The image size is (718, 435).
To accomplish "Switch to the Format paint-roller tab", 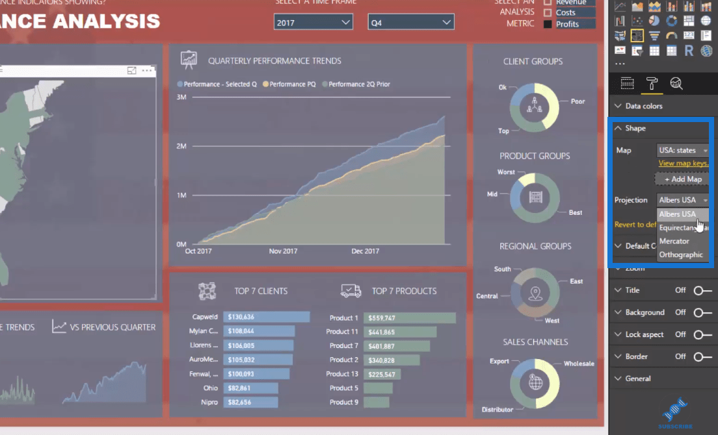I will click(x=652, y=84).
